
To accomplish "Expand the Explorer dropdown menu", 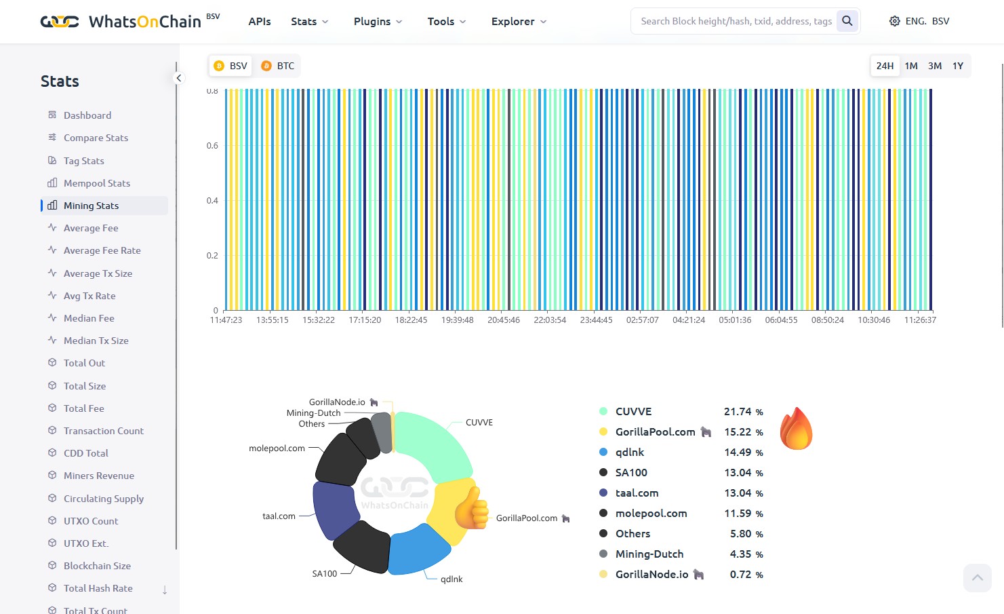I will coord(519,22).
